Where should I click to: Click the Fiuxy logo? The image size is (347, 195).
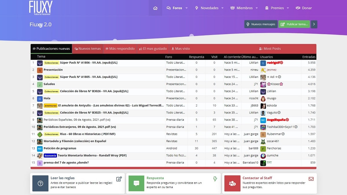pos(41,8)
